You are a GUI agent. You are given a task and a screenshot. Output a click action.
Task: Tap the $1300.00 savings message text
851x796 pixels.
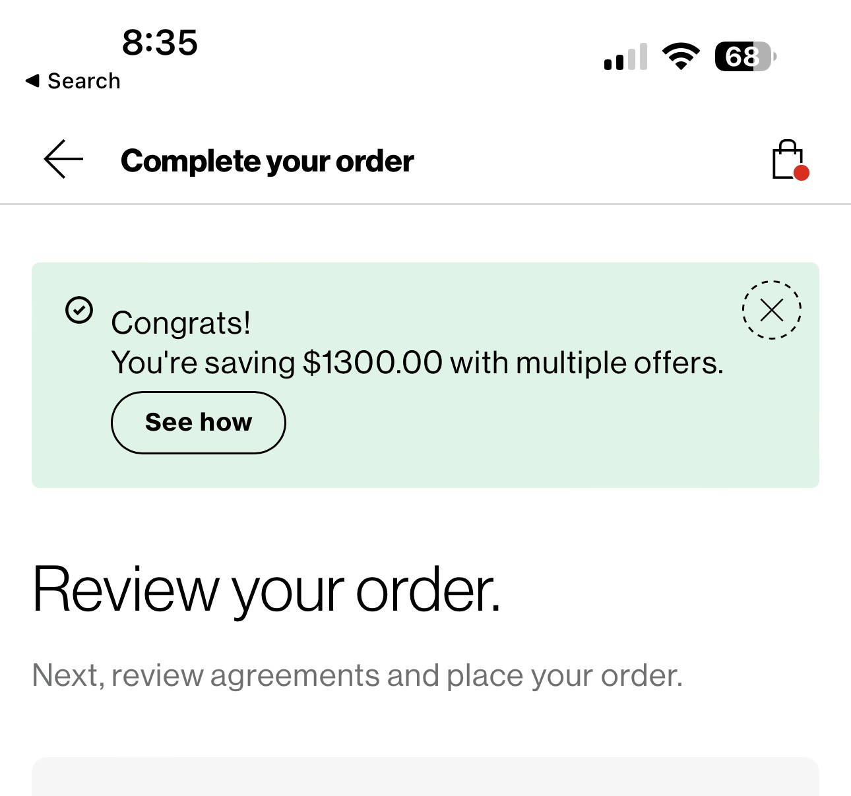417,363
